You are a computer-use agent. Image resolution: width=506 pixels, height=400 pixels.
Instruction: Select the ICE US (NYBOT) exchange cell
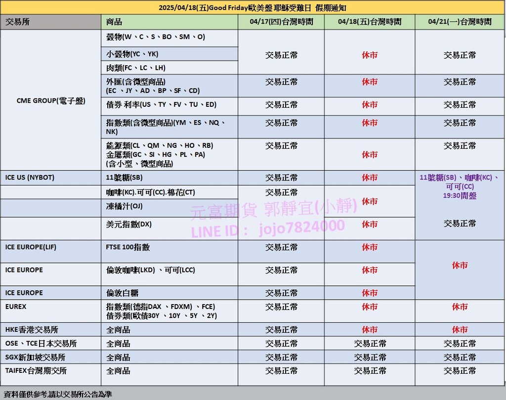(x=30, y=178)
